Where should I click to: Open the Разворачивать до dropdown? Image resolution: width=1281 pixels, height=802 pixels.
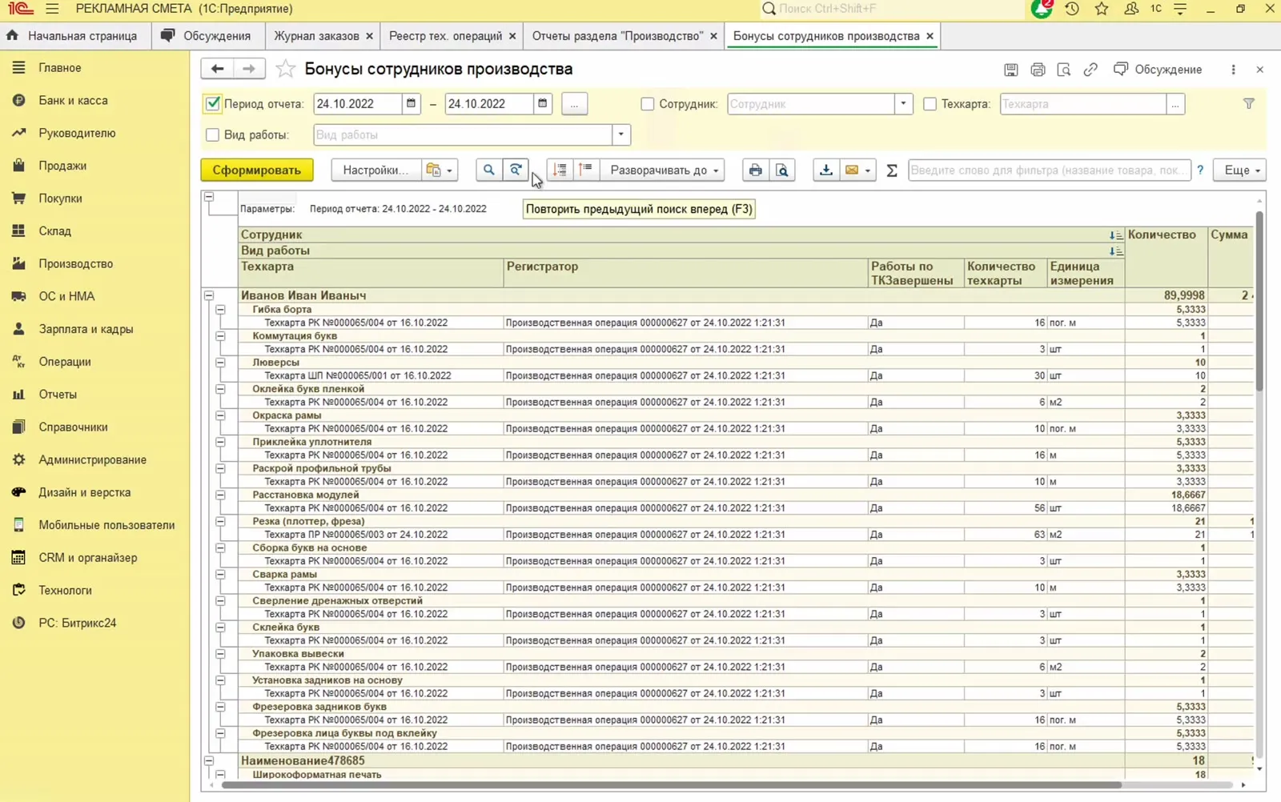(x=662, y=170)
